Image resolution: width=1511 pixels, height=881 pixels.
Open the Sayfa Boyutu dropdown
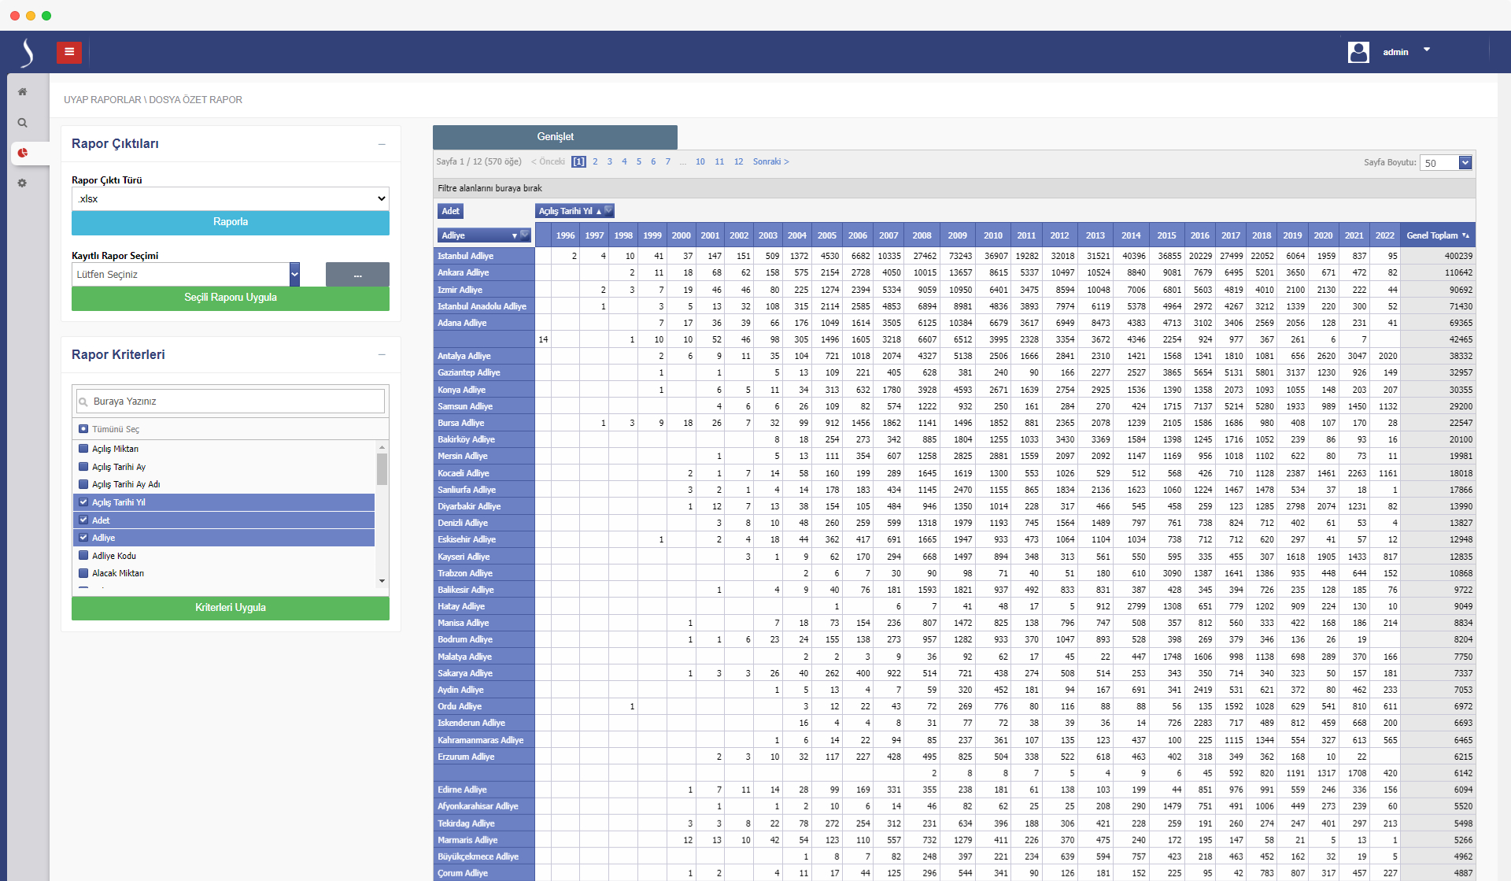coord(1465,163)
